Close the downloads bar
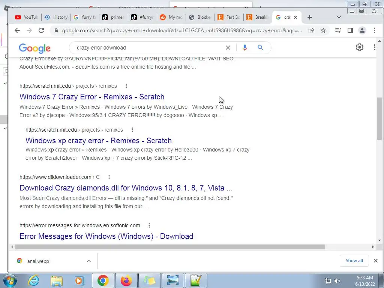 (376, 261)
